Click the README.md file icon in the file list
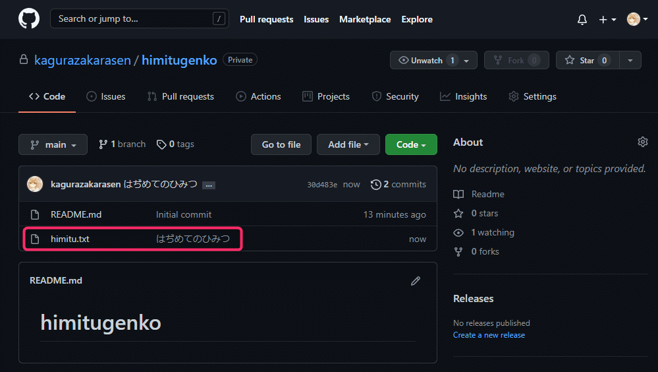The width and height of the screenshot is (658, 372). click(35, 214)
